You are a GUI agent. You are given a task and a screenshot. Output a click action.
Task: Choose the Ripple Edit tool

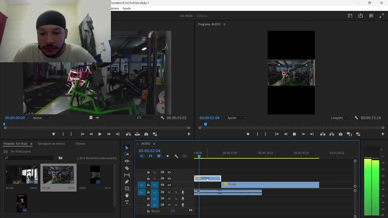coord(127,161)
